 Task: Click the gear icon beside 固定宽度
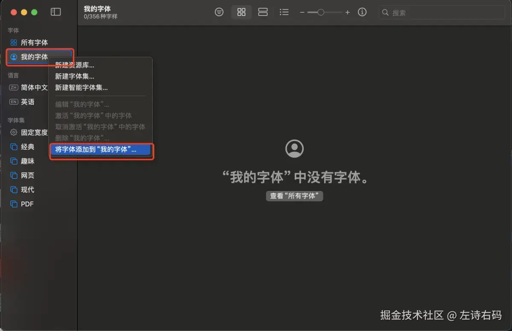[14, 132]
